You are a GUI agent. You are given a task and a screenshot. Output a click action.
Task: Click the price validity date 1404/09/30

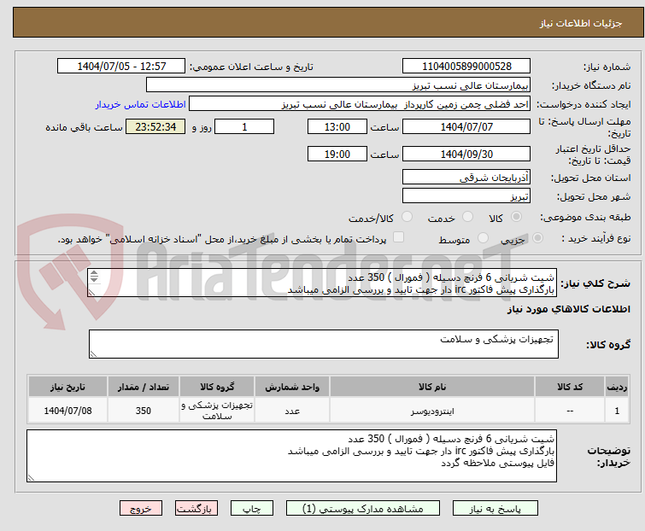(466, 155)
